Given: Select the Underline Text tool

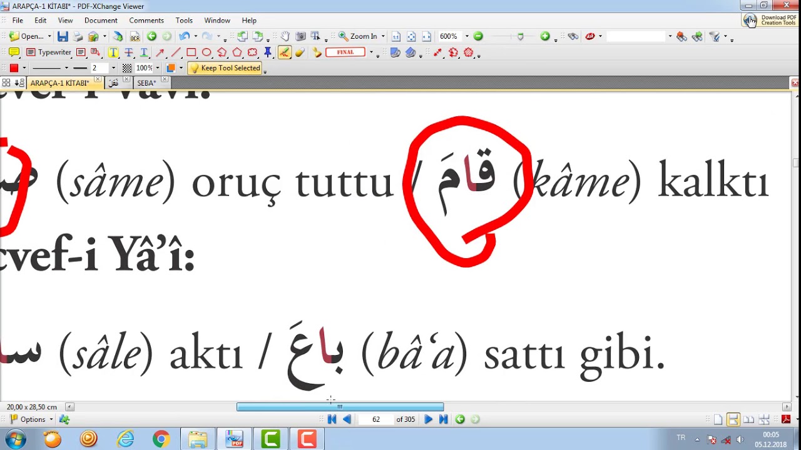Looking at the screenshot, I should (144, 52).
